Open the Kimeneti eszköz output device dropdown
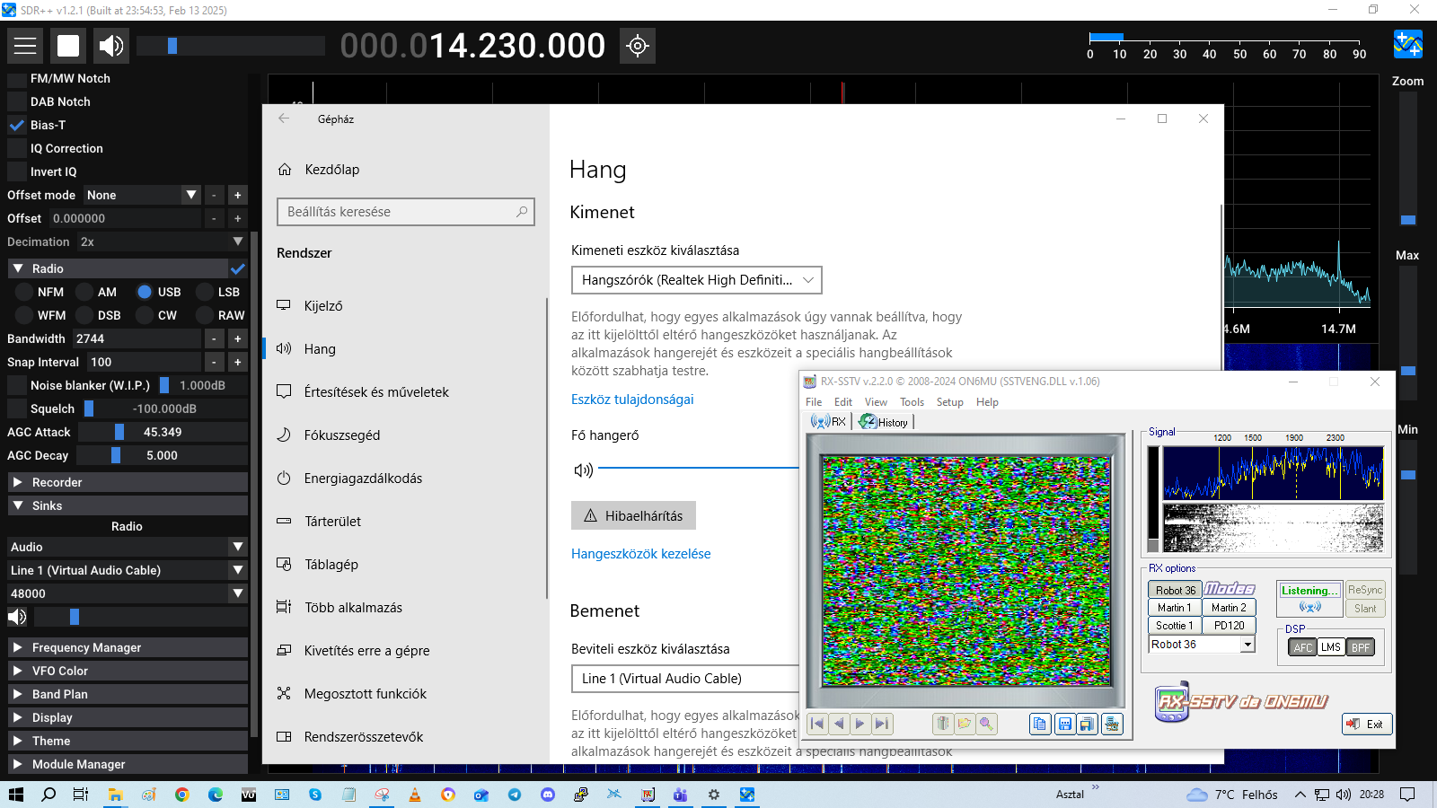The height and width of the screenshot is (808, 1437). tap(696, 280)
